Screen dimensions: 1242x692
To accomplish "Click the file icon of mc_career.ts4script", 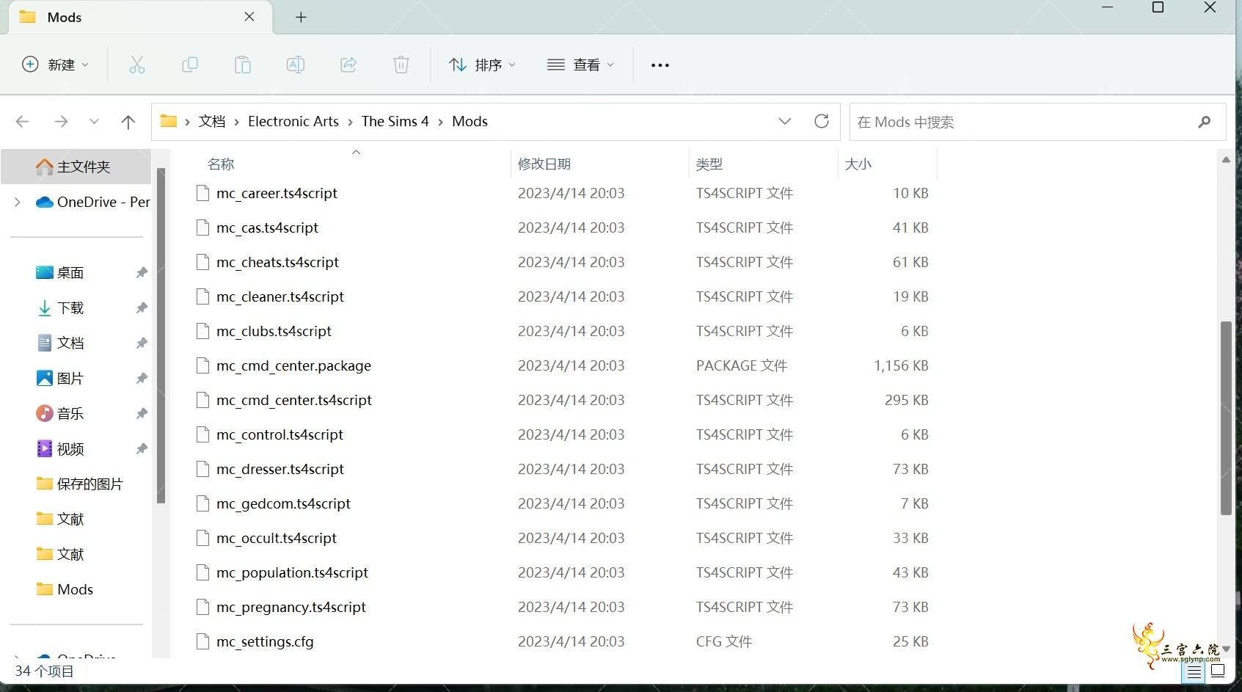I will pos(203,193).
